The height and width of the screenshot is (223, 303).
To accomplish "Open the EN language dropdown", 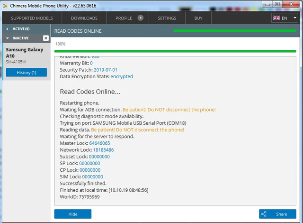I will click(285, 18).
